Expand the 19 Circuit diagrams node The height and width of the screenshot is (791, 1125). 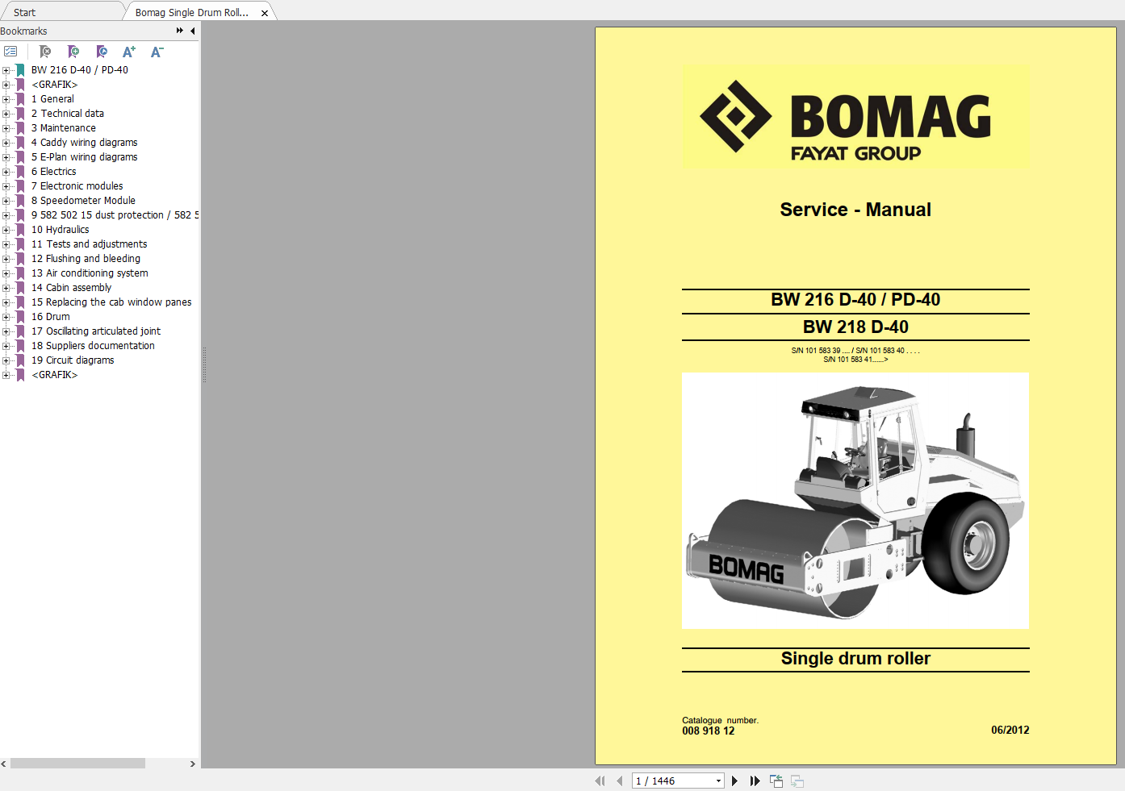coord(6,360)
